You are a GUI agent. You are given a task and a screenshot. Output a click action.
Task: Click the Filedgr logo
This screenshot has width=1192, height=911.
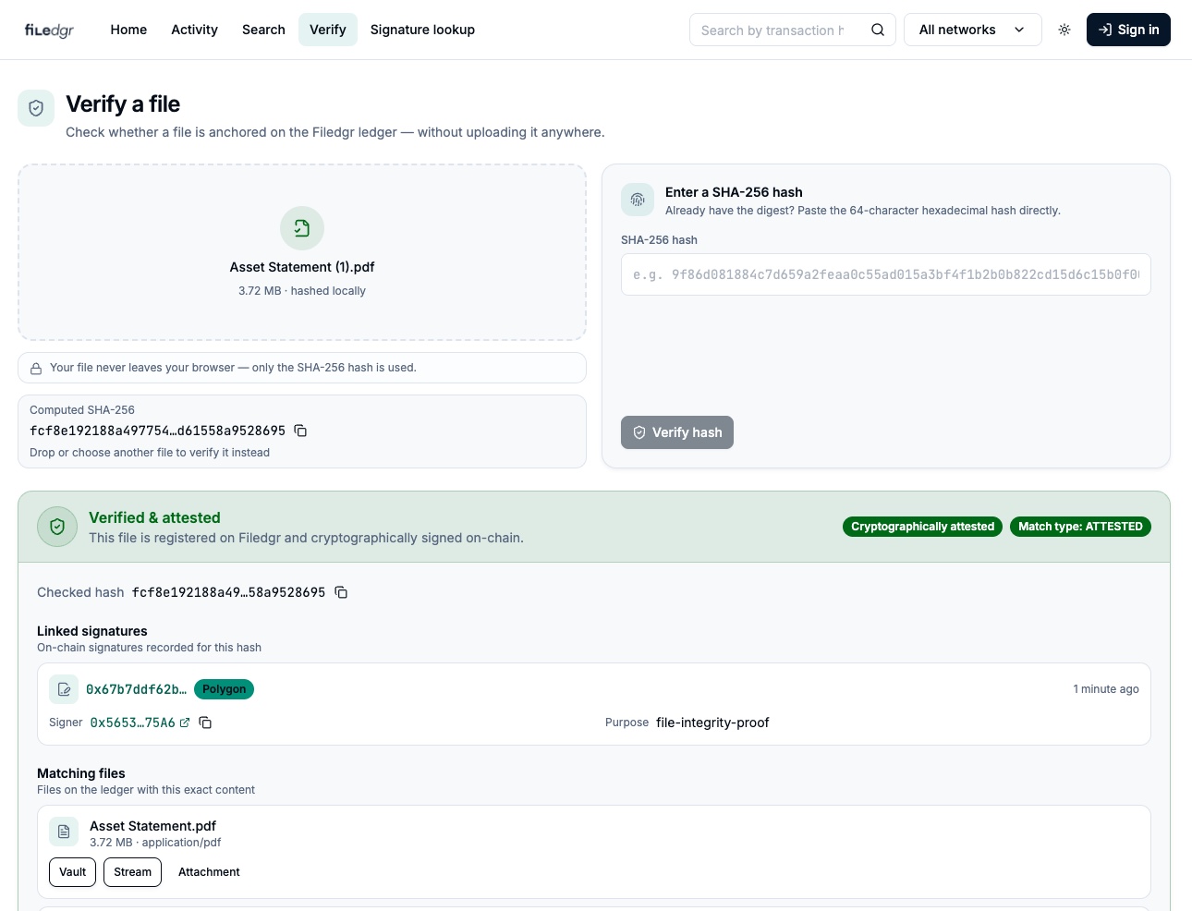click(49, 30)
